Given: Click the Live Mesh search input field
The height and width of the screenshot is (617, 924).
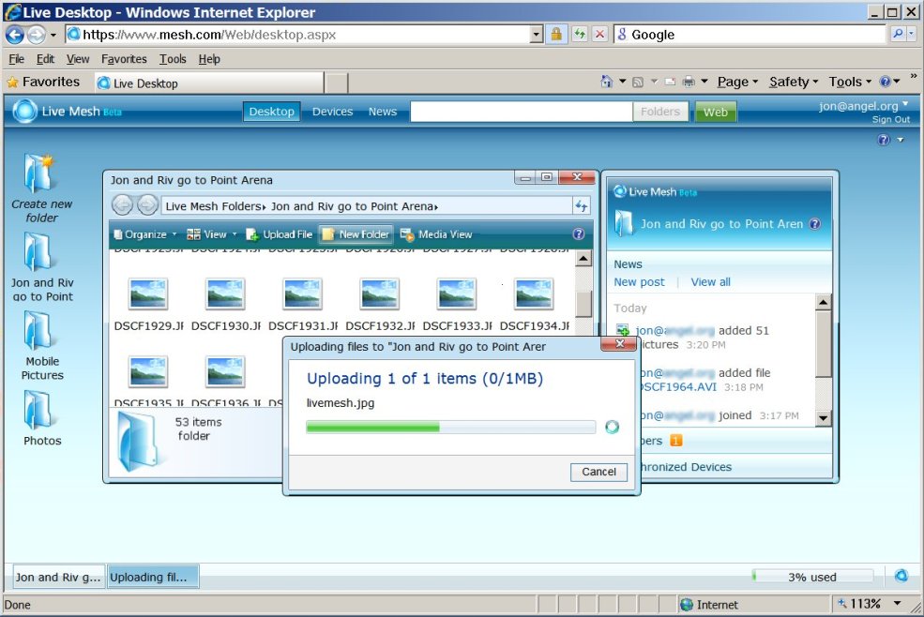Looking at the screenshot, I should (x=521, y=112).
